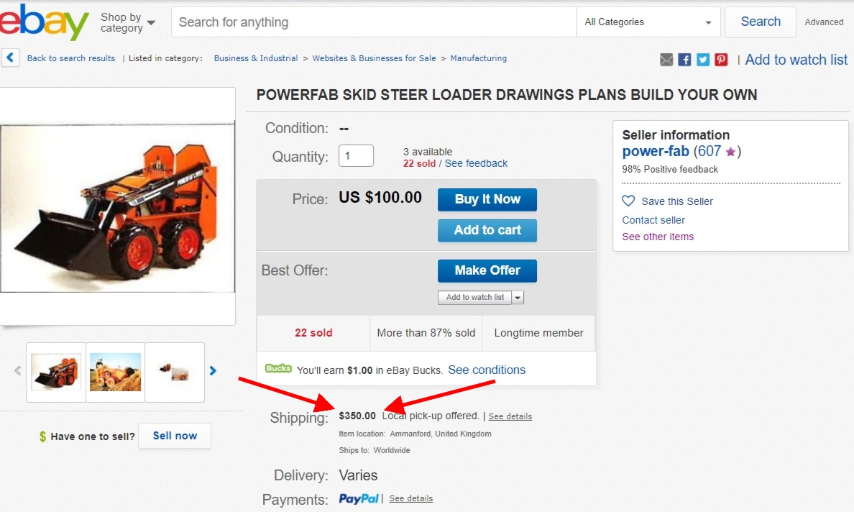The image size is (854, 512).
Task: Click the eBay Bucks badge icon
Action: (277, 369)
